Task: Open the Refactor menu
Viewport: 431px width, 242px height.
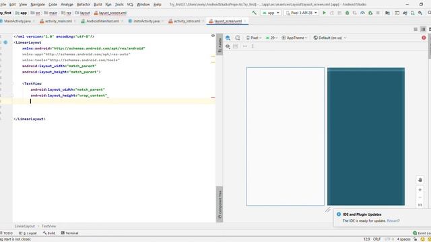Action: (84, 5)
